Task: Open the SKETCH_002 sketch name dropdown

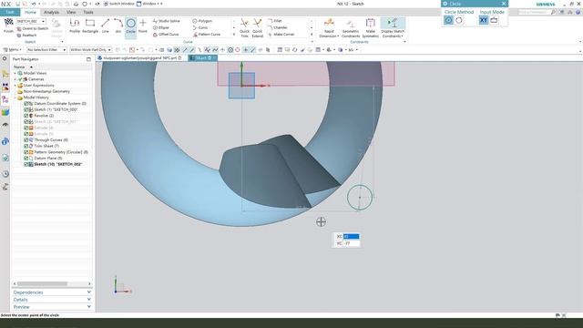Action: [43, 22]
